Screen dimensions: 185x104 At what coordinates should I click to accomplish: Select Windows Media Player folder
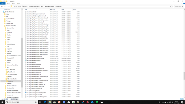(12, 90)
